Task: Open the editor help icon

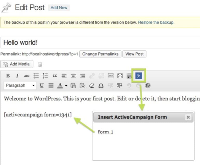Action: click(148, 85)
